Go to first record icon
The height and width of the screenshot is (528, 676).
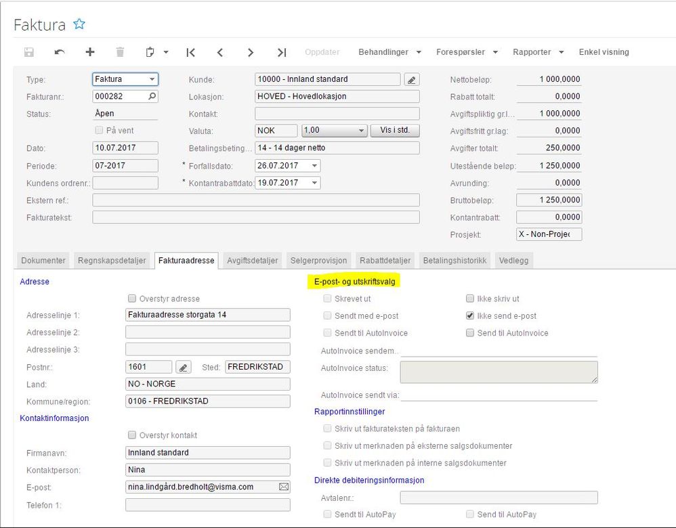click(x=190, y=52)
